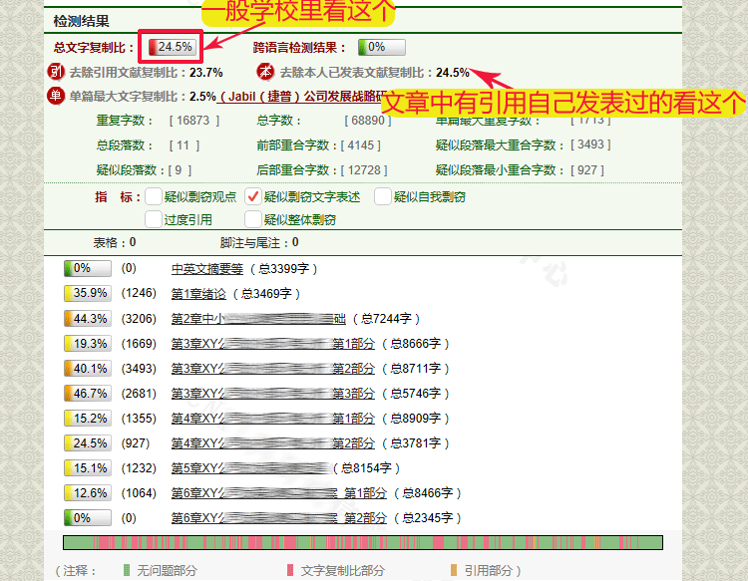Click the 46.7% percentage badge
The width and height of the screenshot is (748, 581).
86,394
